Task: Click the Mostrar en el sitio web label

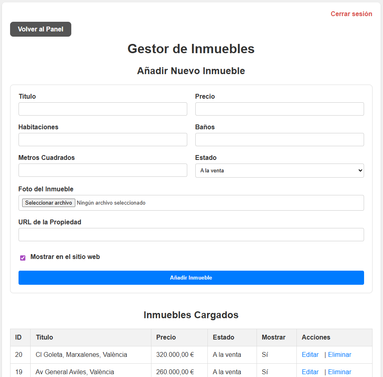Action: click(65, 257)
